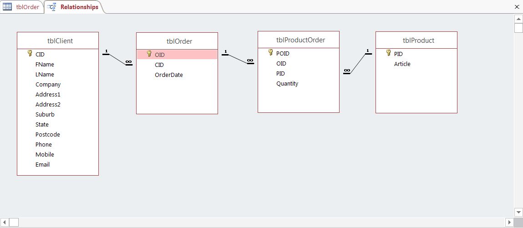Image resolution: width=523 pixels, height=228 pixels.
Task: Select CID field in tblOrder
Action: (x=159, y=65)
